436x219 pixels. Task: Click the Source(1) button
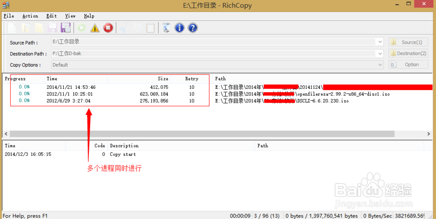pos(408,42)
